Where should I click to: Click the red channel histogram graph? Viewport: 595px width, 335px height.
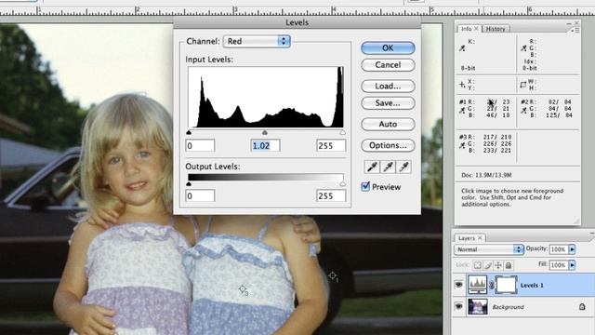click(266, 97)
